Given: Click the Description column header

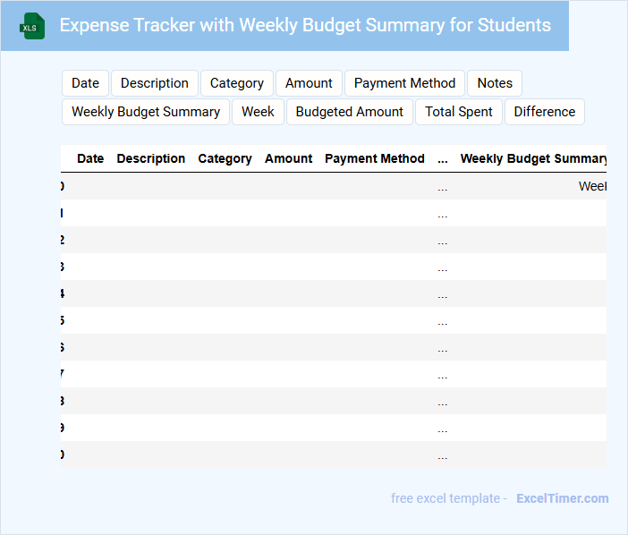Looking at the screenshot, I should click(151, 158).
